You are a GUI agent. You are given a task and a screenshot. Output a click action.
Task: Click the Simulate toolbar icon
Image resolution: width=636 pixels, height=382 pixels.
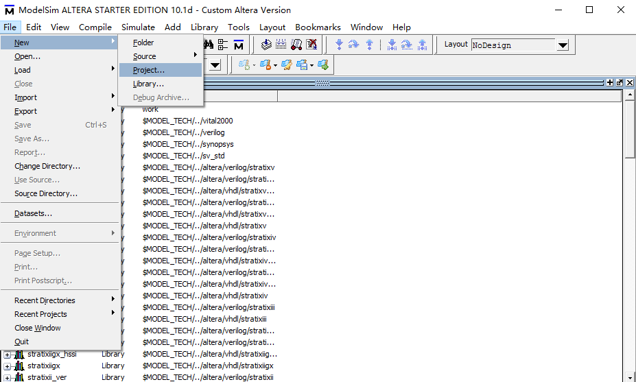pyautogui.click(x=296, y=44)
